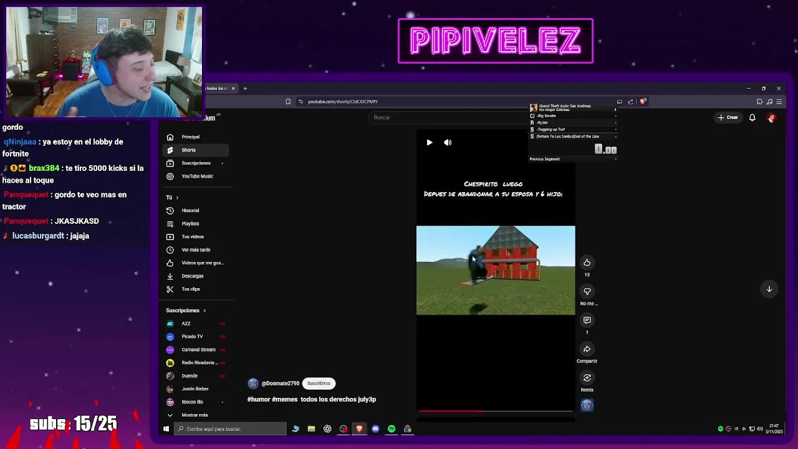The width and height of the screenshot is (798, 449).
Task: Open the Picado TV subscription
Action: tap(196, 337)
